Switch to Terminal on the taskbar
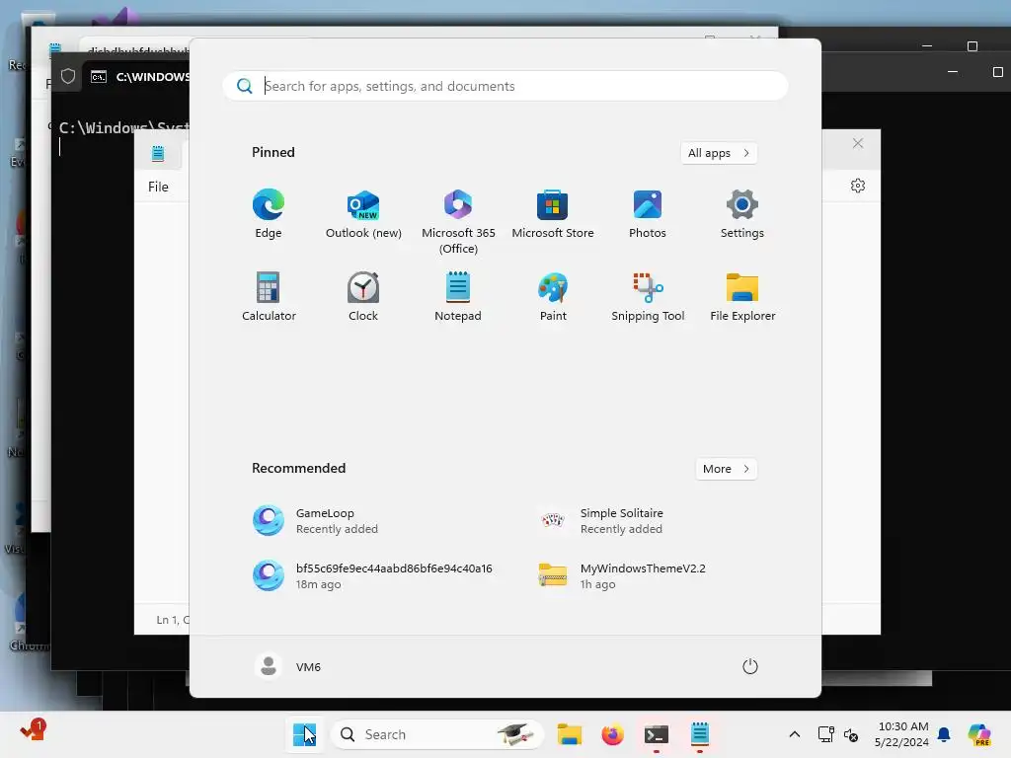This screenshot has width=1011, height=758. [656, 734]
